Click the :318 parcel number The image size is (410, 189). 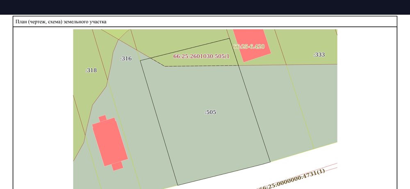91,70
